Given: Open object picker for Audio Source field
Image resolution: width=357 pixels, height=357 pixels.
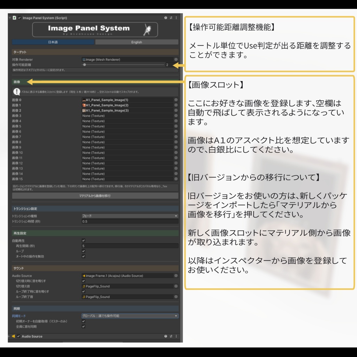Looking at the screenshot, I should pos(176,275).
